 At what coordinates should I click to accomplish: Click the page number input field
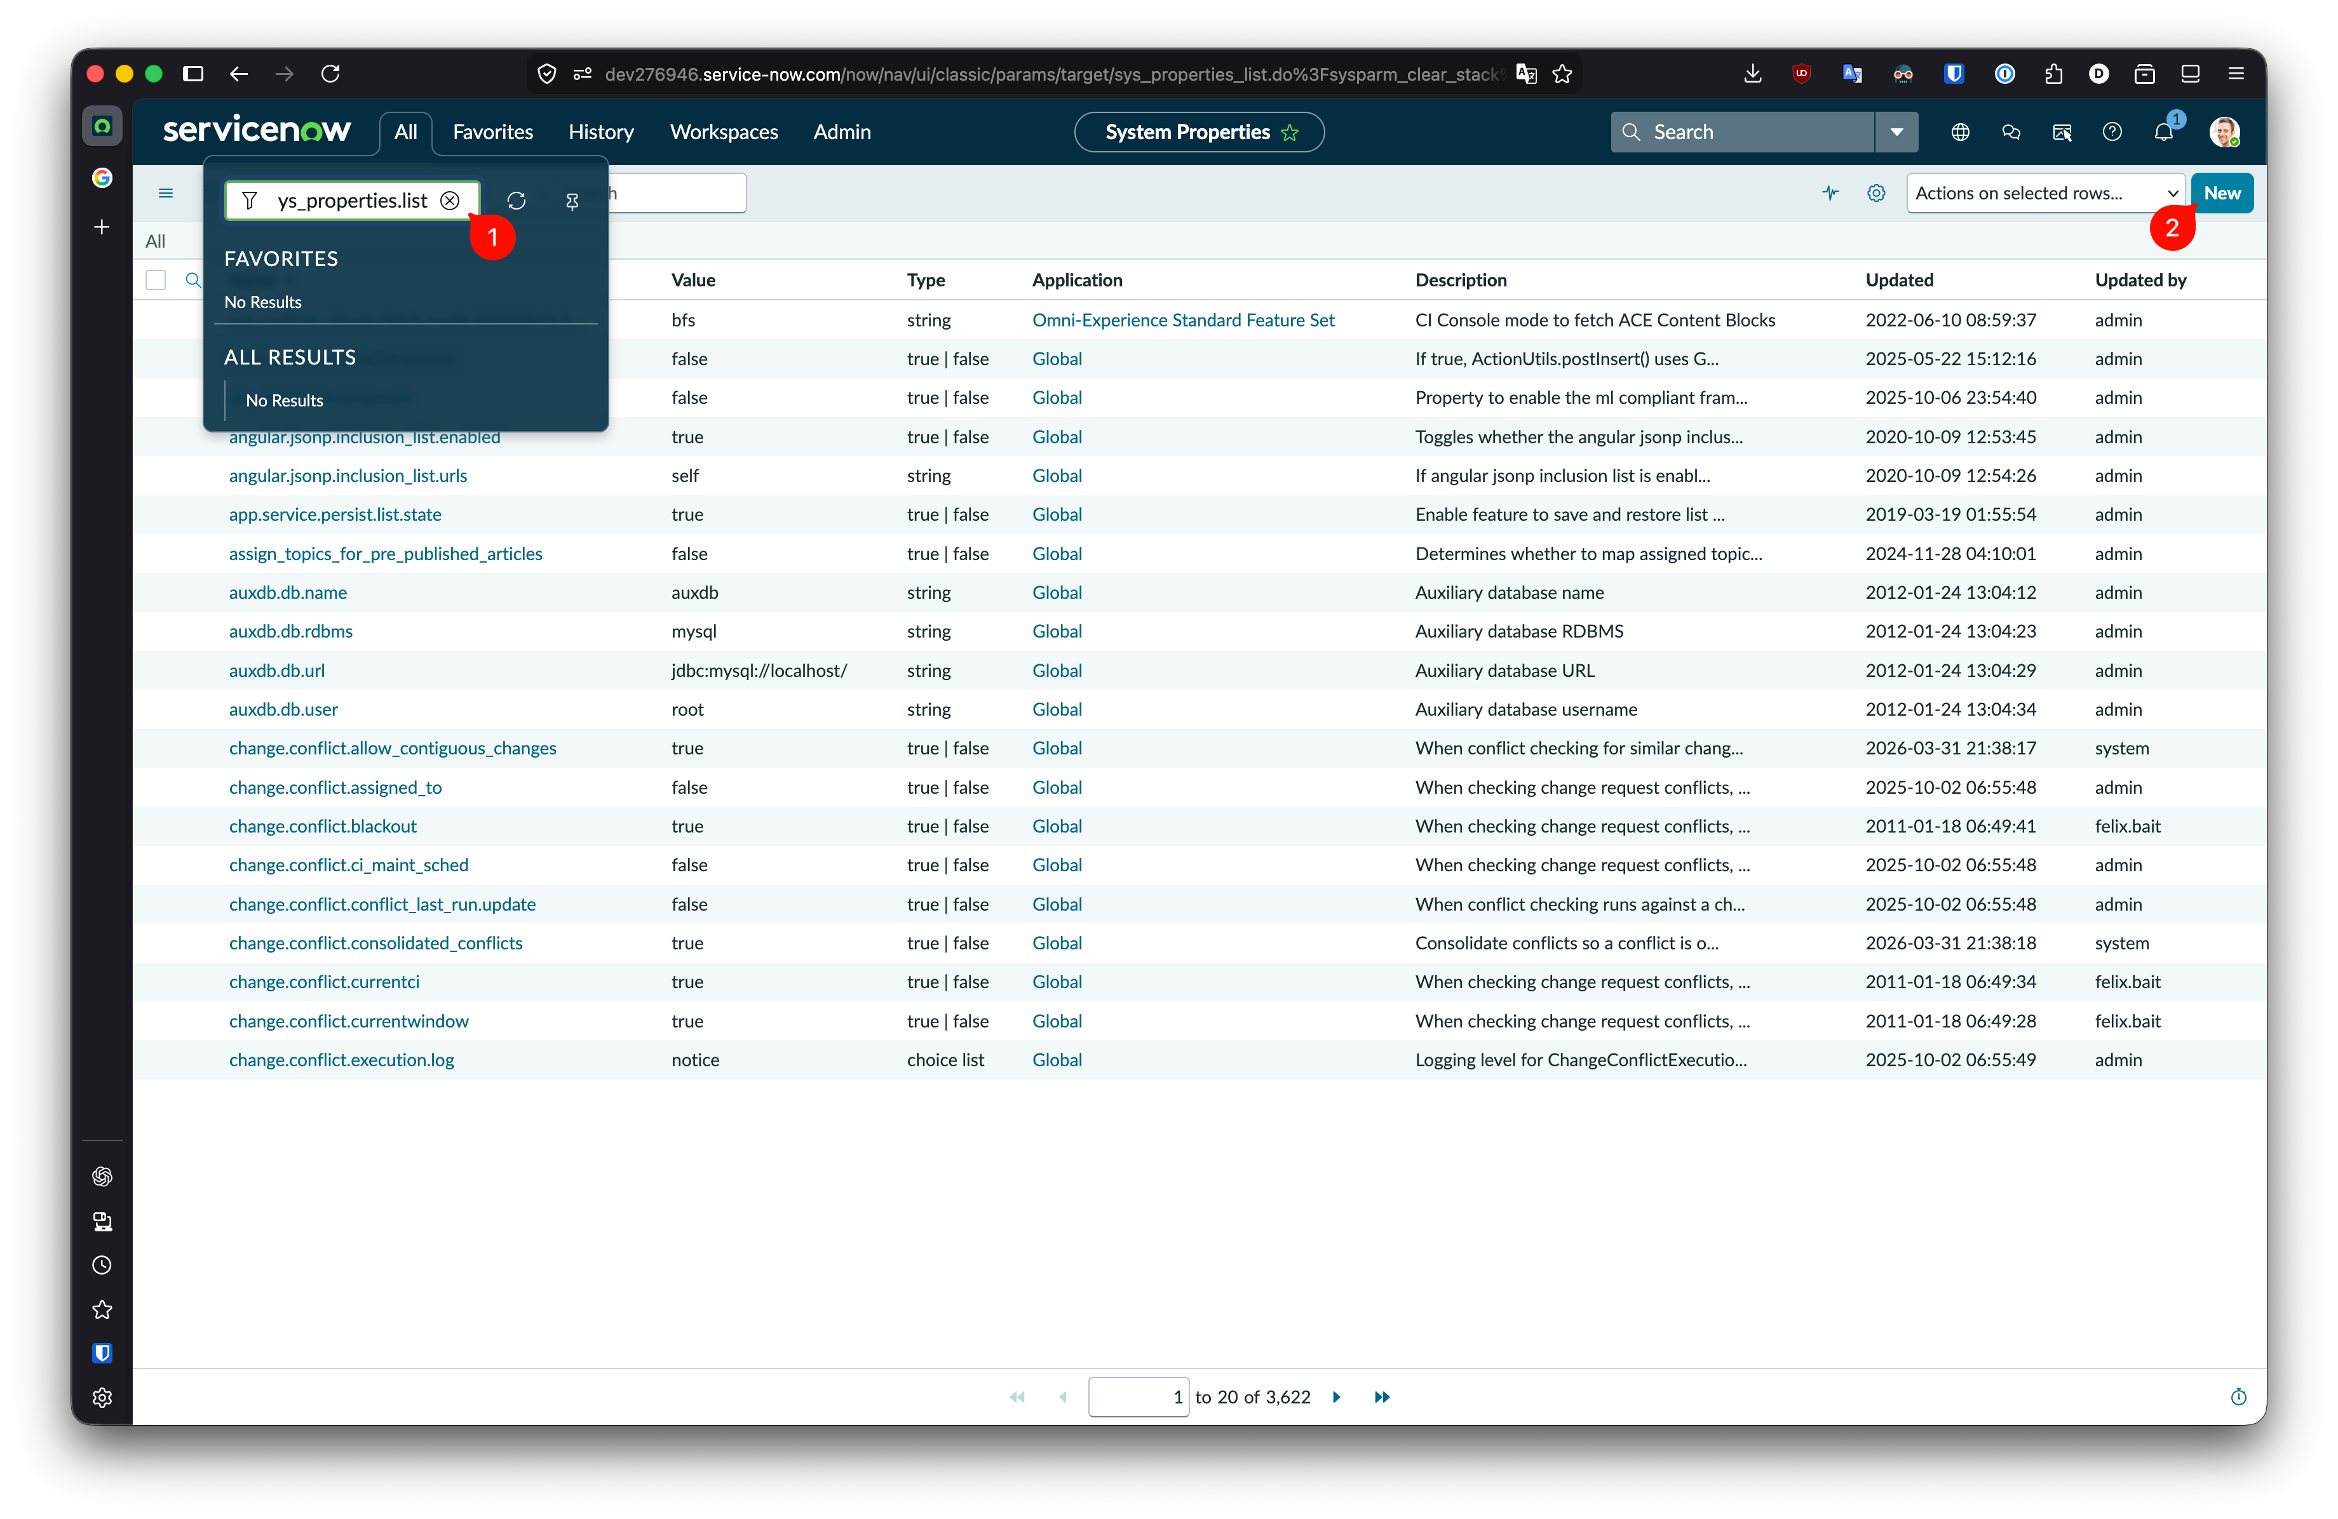click(1139, 1396)
